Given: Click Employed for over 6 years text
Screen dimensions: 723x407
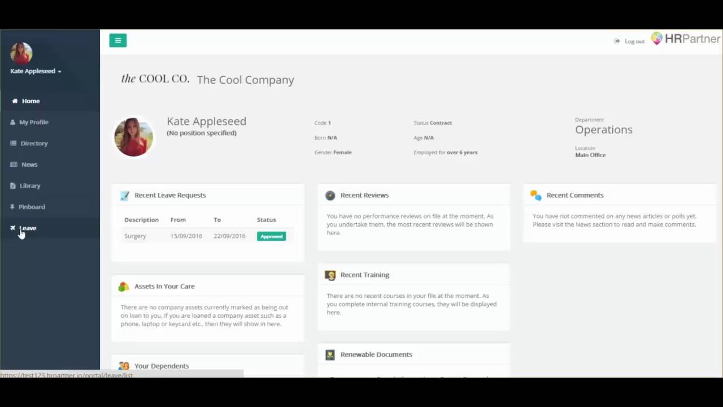Looking at the screenshot, I should pos(446,152).
